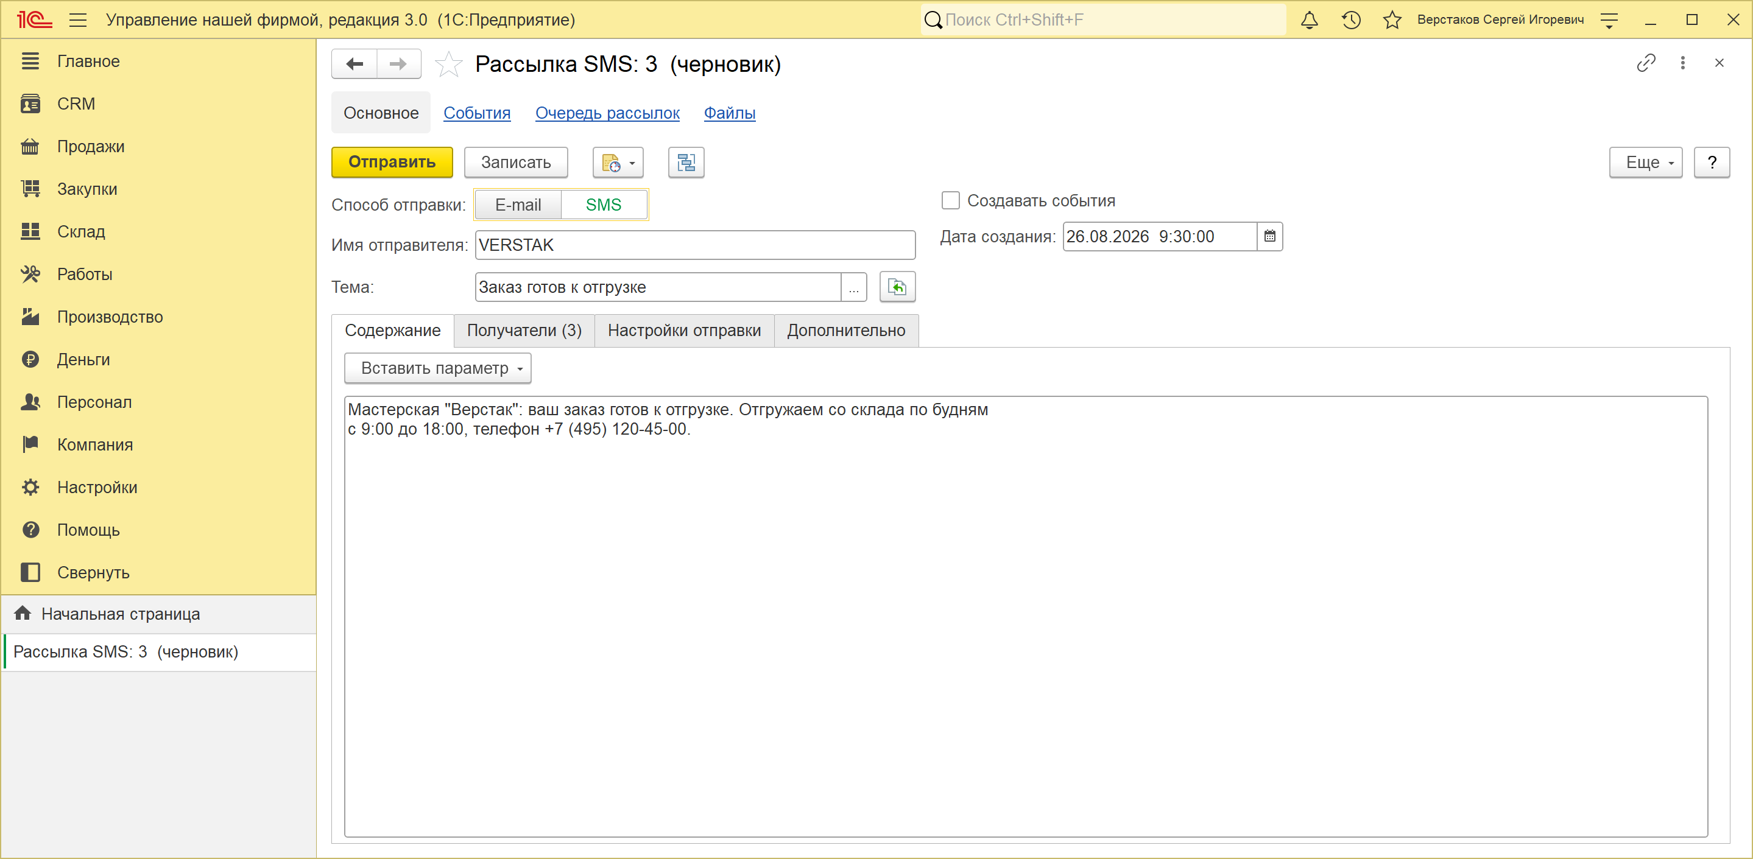Open the Файлы link
Viewport: 1753px width, 859px height.
(730, 113)
